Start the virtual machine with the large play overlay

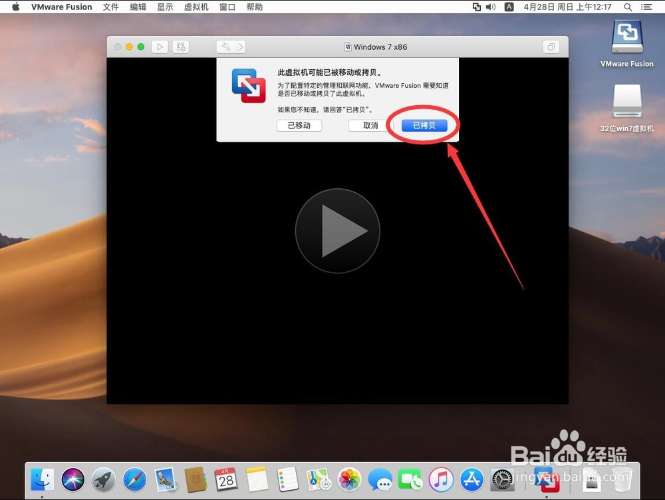[337, 230]
